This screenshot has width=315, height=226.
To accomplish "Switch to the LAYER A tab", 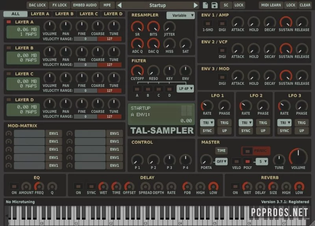I will pyautogui.click(x=40, y=14).
